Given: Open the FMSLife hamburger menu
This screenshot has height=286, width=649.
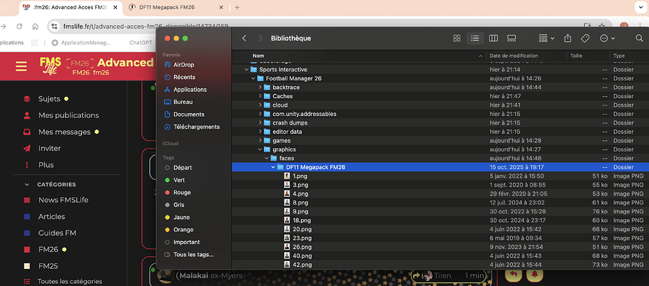Looking at the screenshot, I should coord(21,66).
